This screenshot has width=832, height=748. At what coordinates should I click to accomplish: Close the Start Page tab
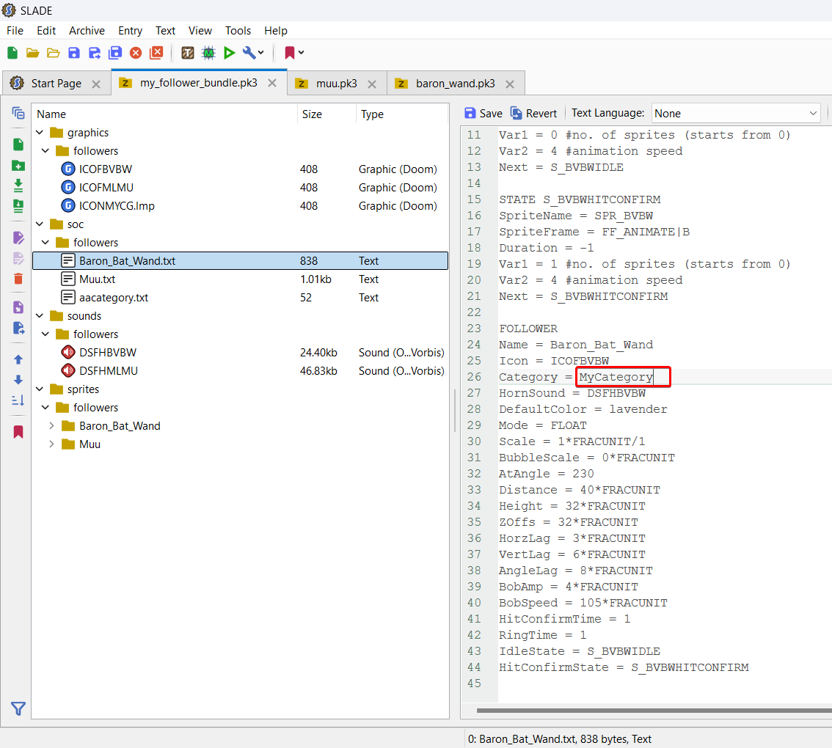[96, 84]
